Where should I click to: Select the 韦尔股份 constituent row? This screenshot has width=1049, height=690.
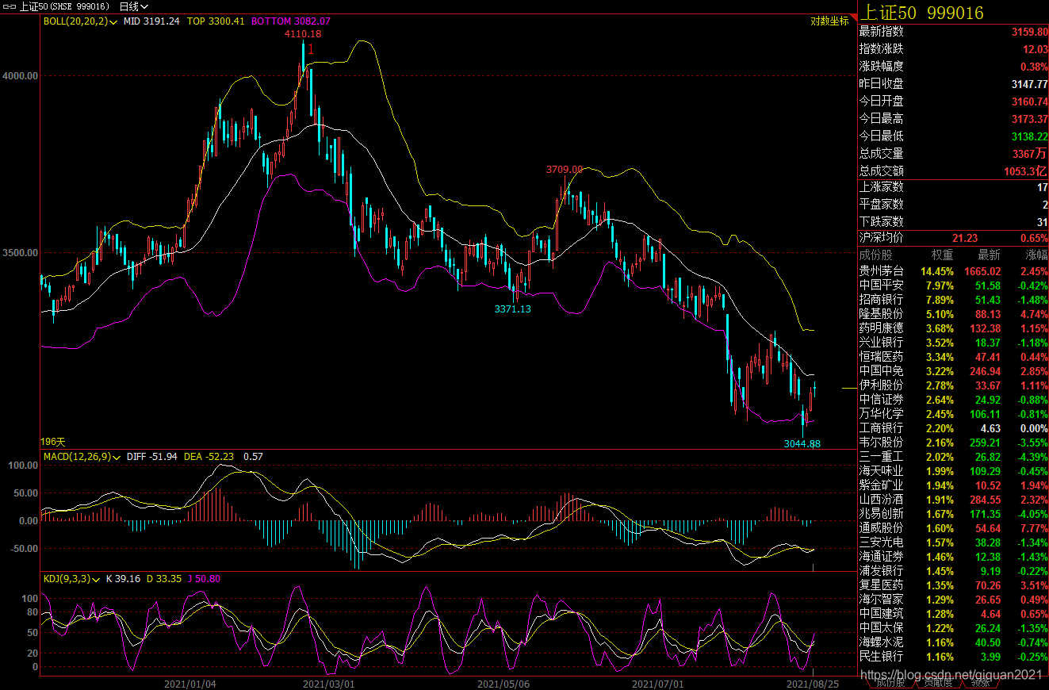(953, 443)
